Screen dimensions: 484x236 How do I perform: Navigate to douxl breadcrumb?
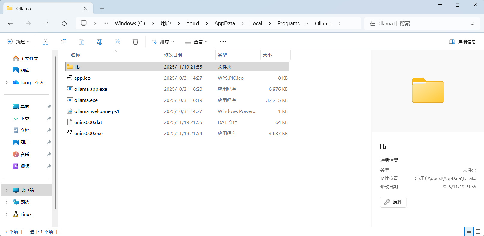pyautogui.click(x=193, y=23)
